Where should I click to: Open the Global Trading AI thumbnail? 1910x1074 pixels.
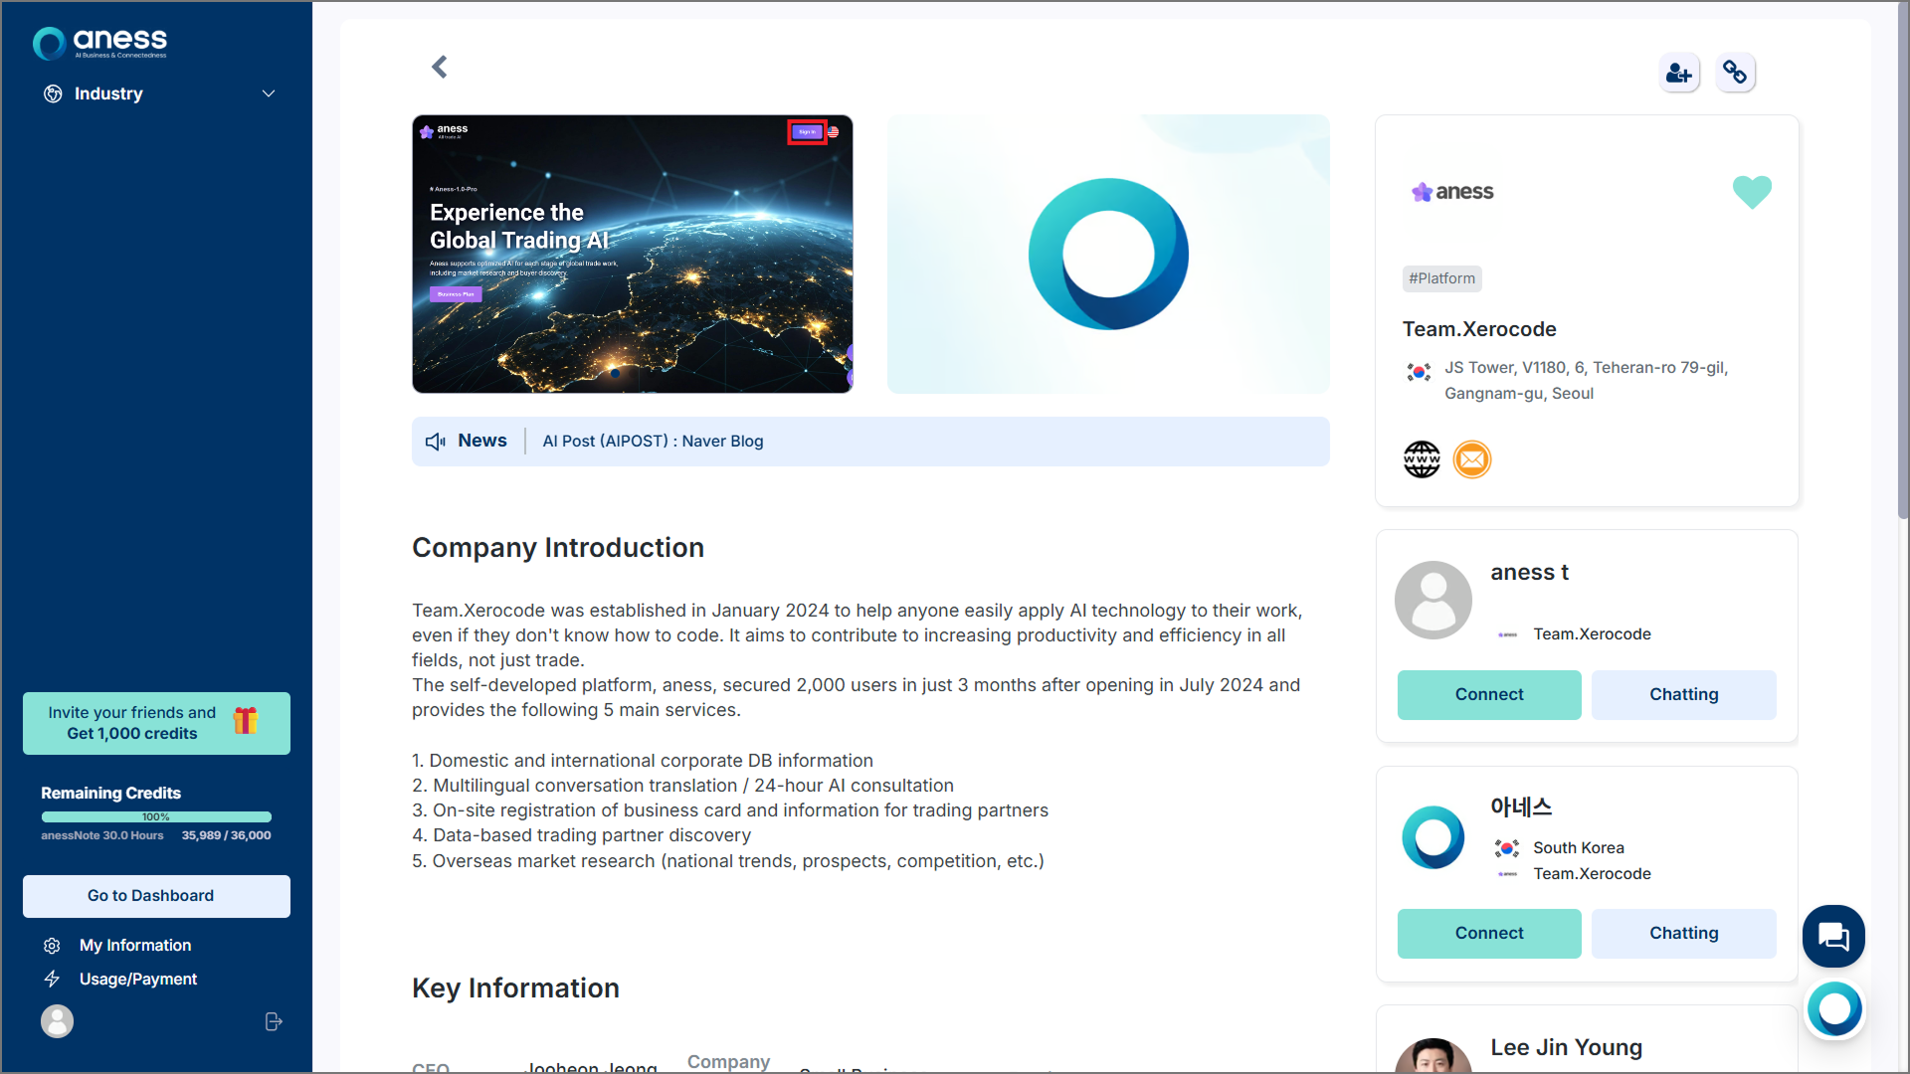click(x=632, y=254)
